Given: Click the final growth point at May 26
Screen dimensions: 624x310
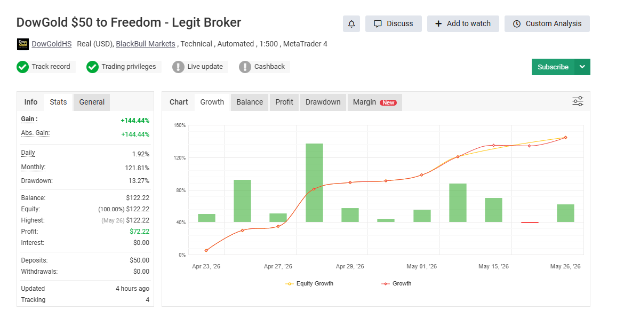Looking at the screenshot, I should 565,137.
